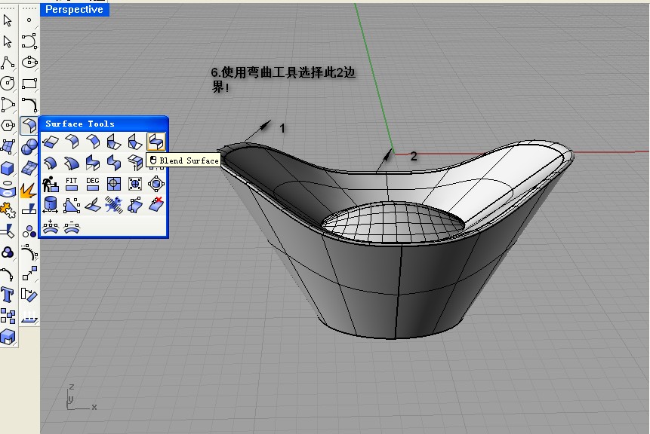Choose the Rectangle tool

[29, 84]
